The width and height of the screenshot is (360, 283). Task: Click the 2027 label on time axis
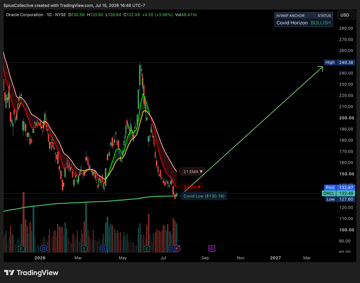point(275,258)
